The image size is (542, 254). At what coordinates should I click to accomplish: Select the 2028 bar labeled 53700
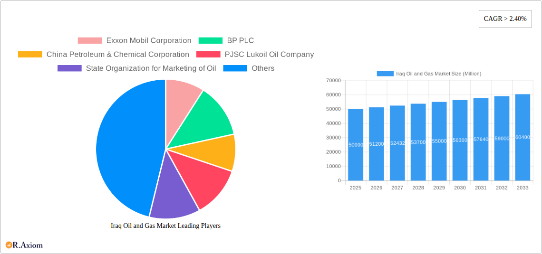418,142
